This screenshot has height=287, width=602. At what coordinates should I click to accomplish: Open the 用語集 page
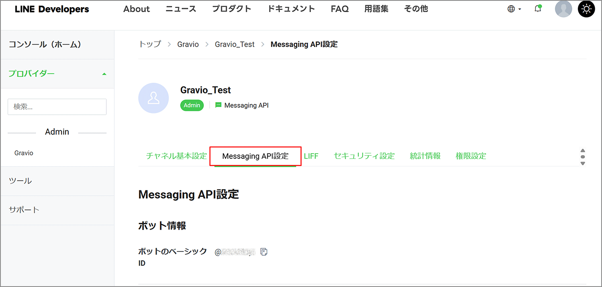click(376, 9)
